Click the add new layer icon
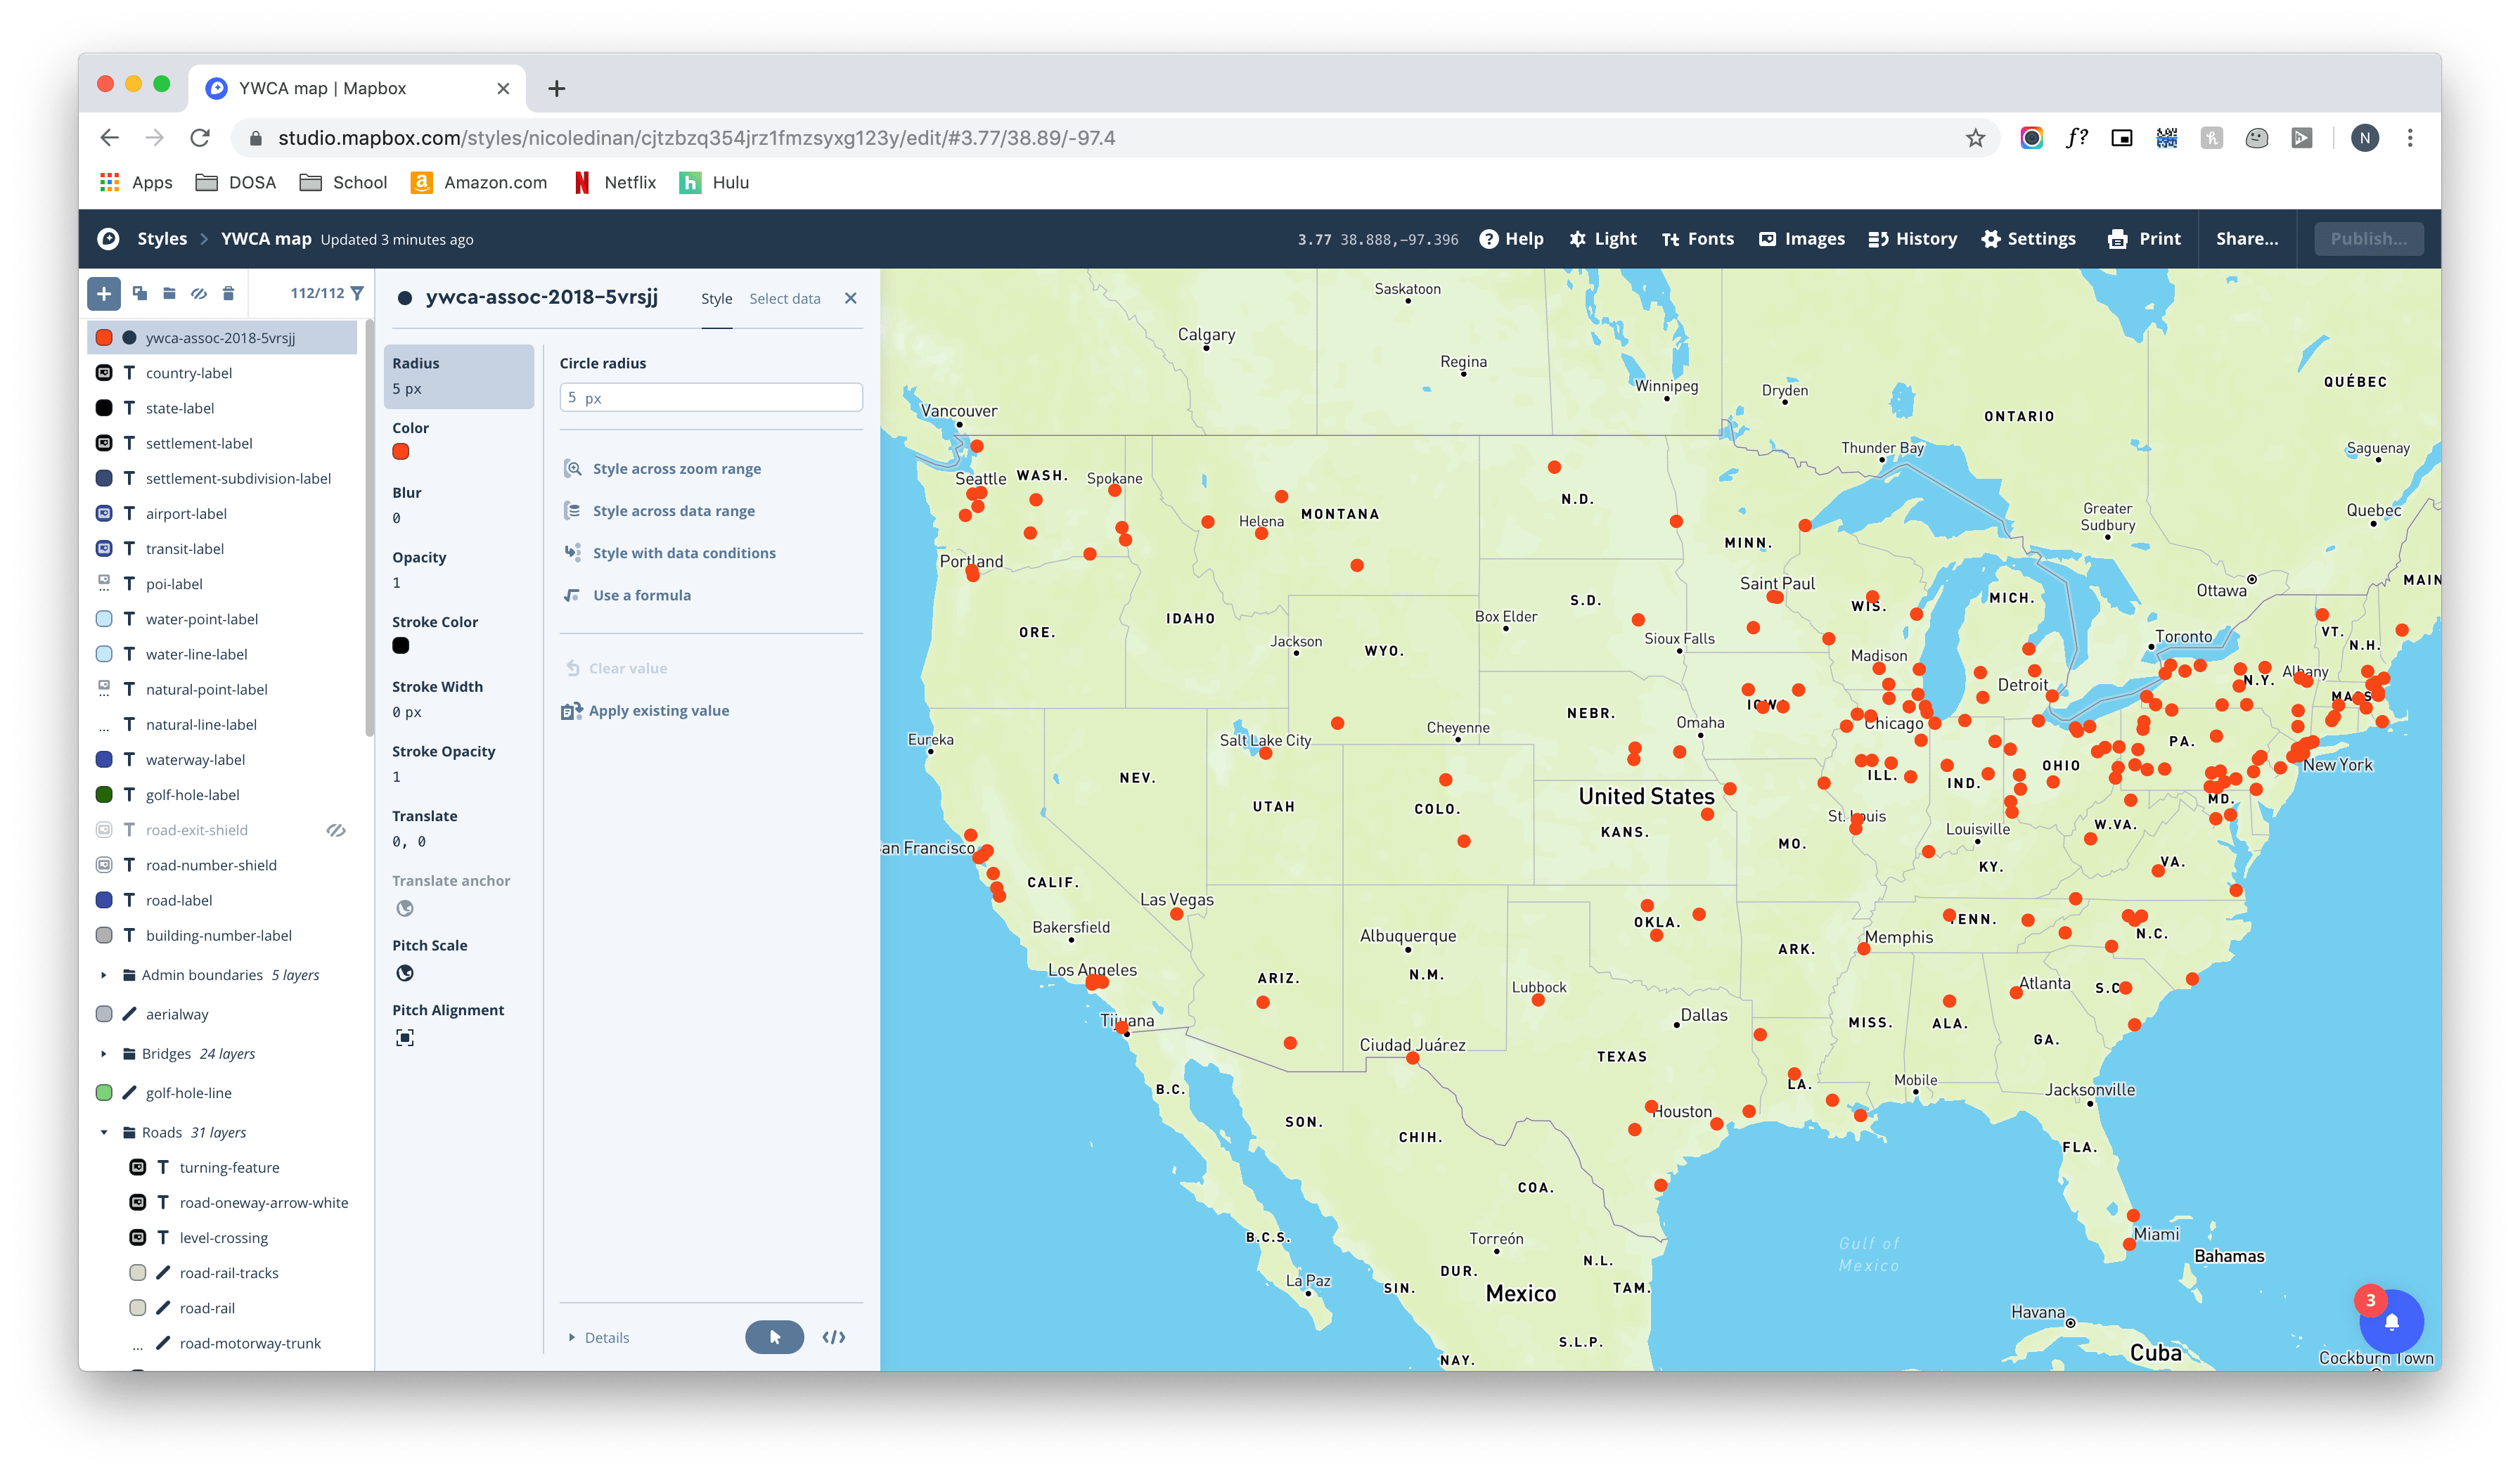This screenshot has width=2520, height=1475. 103,292
